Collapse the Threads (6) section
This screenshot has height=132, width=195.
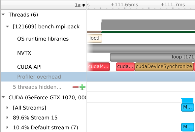click(x=3, y=15)
